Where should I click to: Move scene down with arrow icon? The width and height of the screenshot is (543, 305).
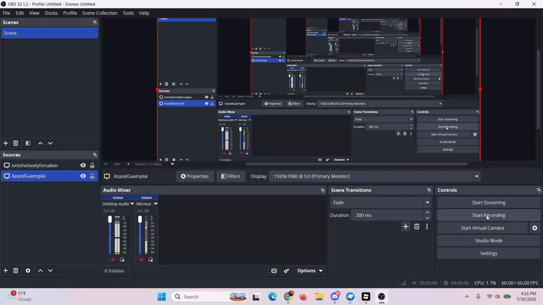[x=50, y=143]
